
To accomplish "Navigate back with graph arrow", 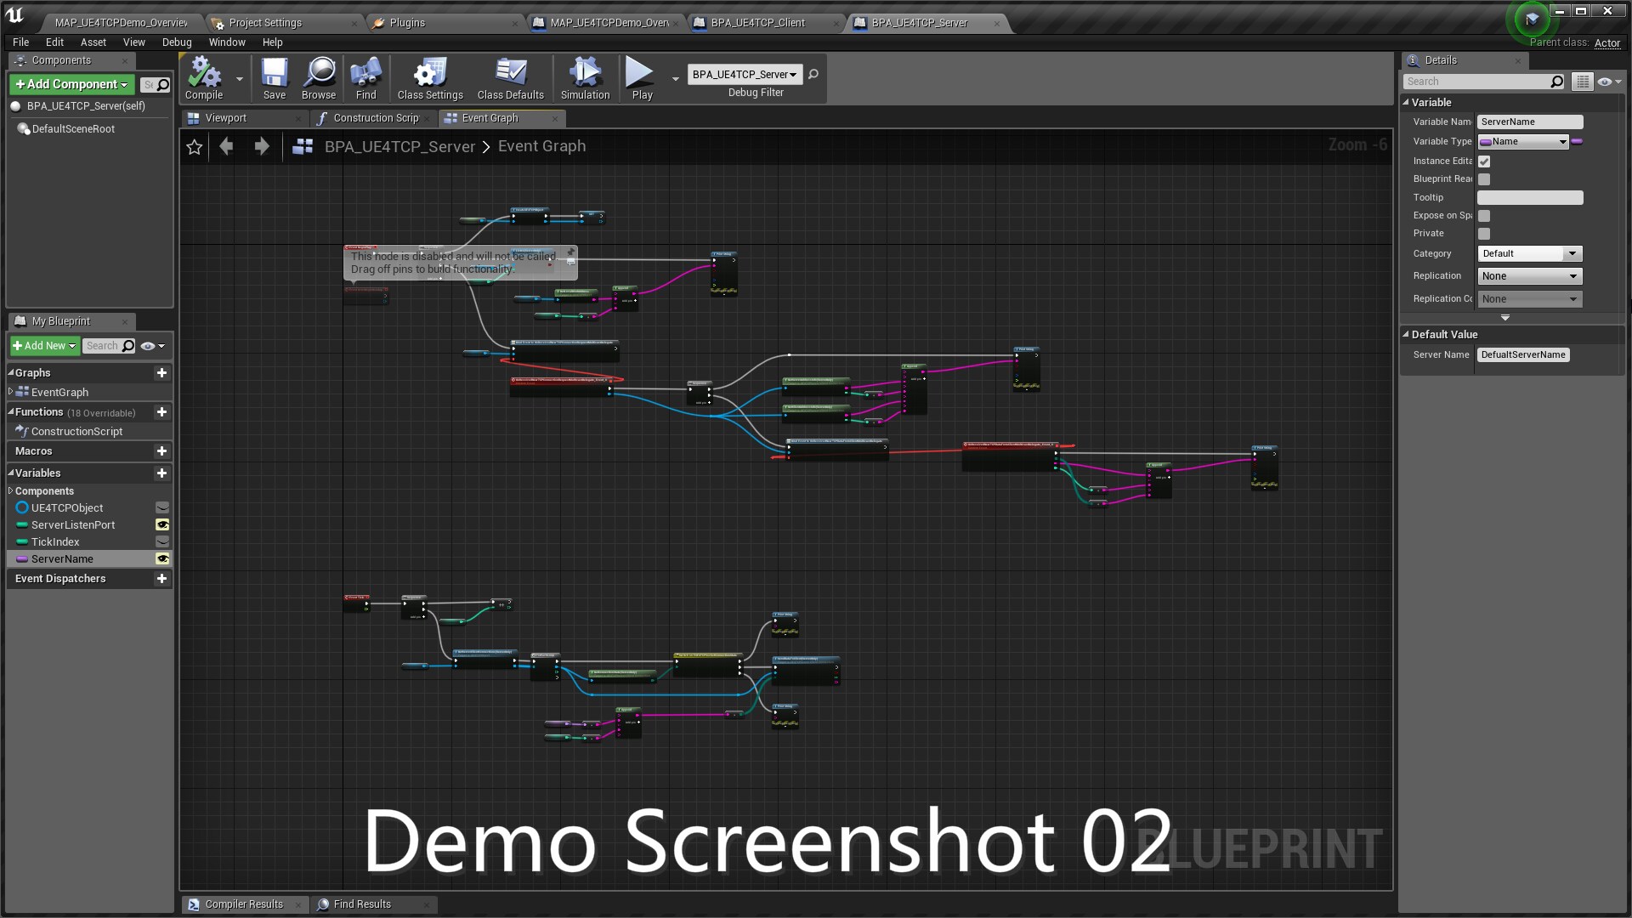I will [x=226, y=146].
